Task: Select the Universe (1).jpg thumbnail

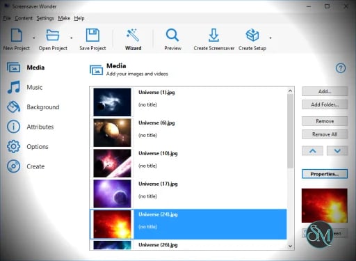Action: (112, 102)
